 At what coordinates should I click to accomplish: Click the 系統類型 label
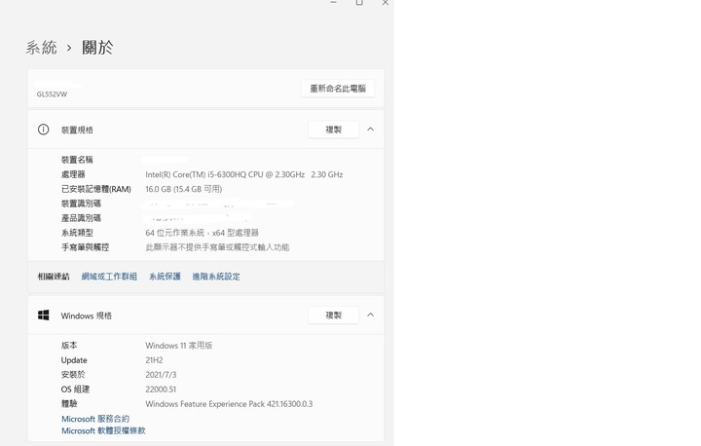click(x=77, y=233)
